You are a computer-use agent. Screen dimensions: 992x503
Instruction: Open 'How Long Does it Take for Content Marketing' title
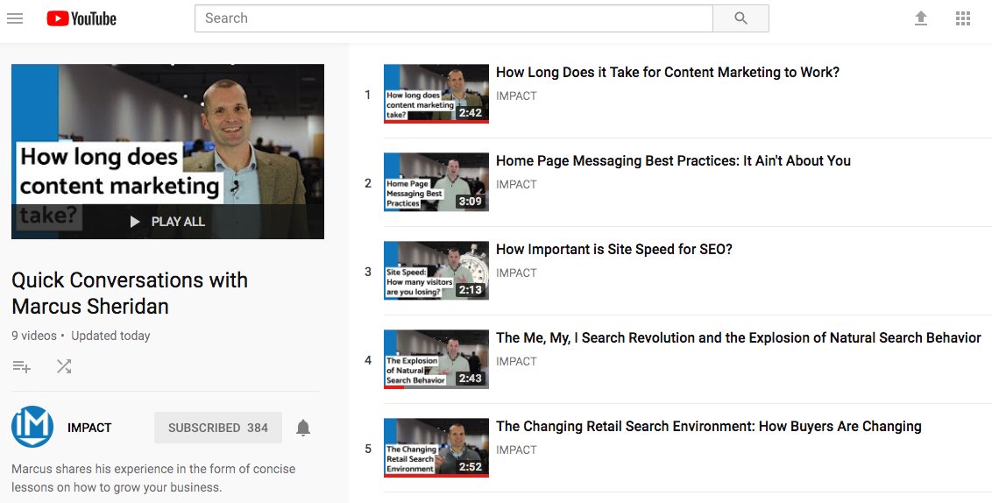coord(668,72)
